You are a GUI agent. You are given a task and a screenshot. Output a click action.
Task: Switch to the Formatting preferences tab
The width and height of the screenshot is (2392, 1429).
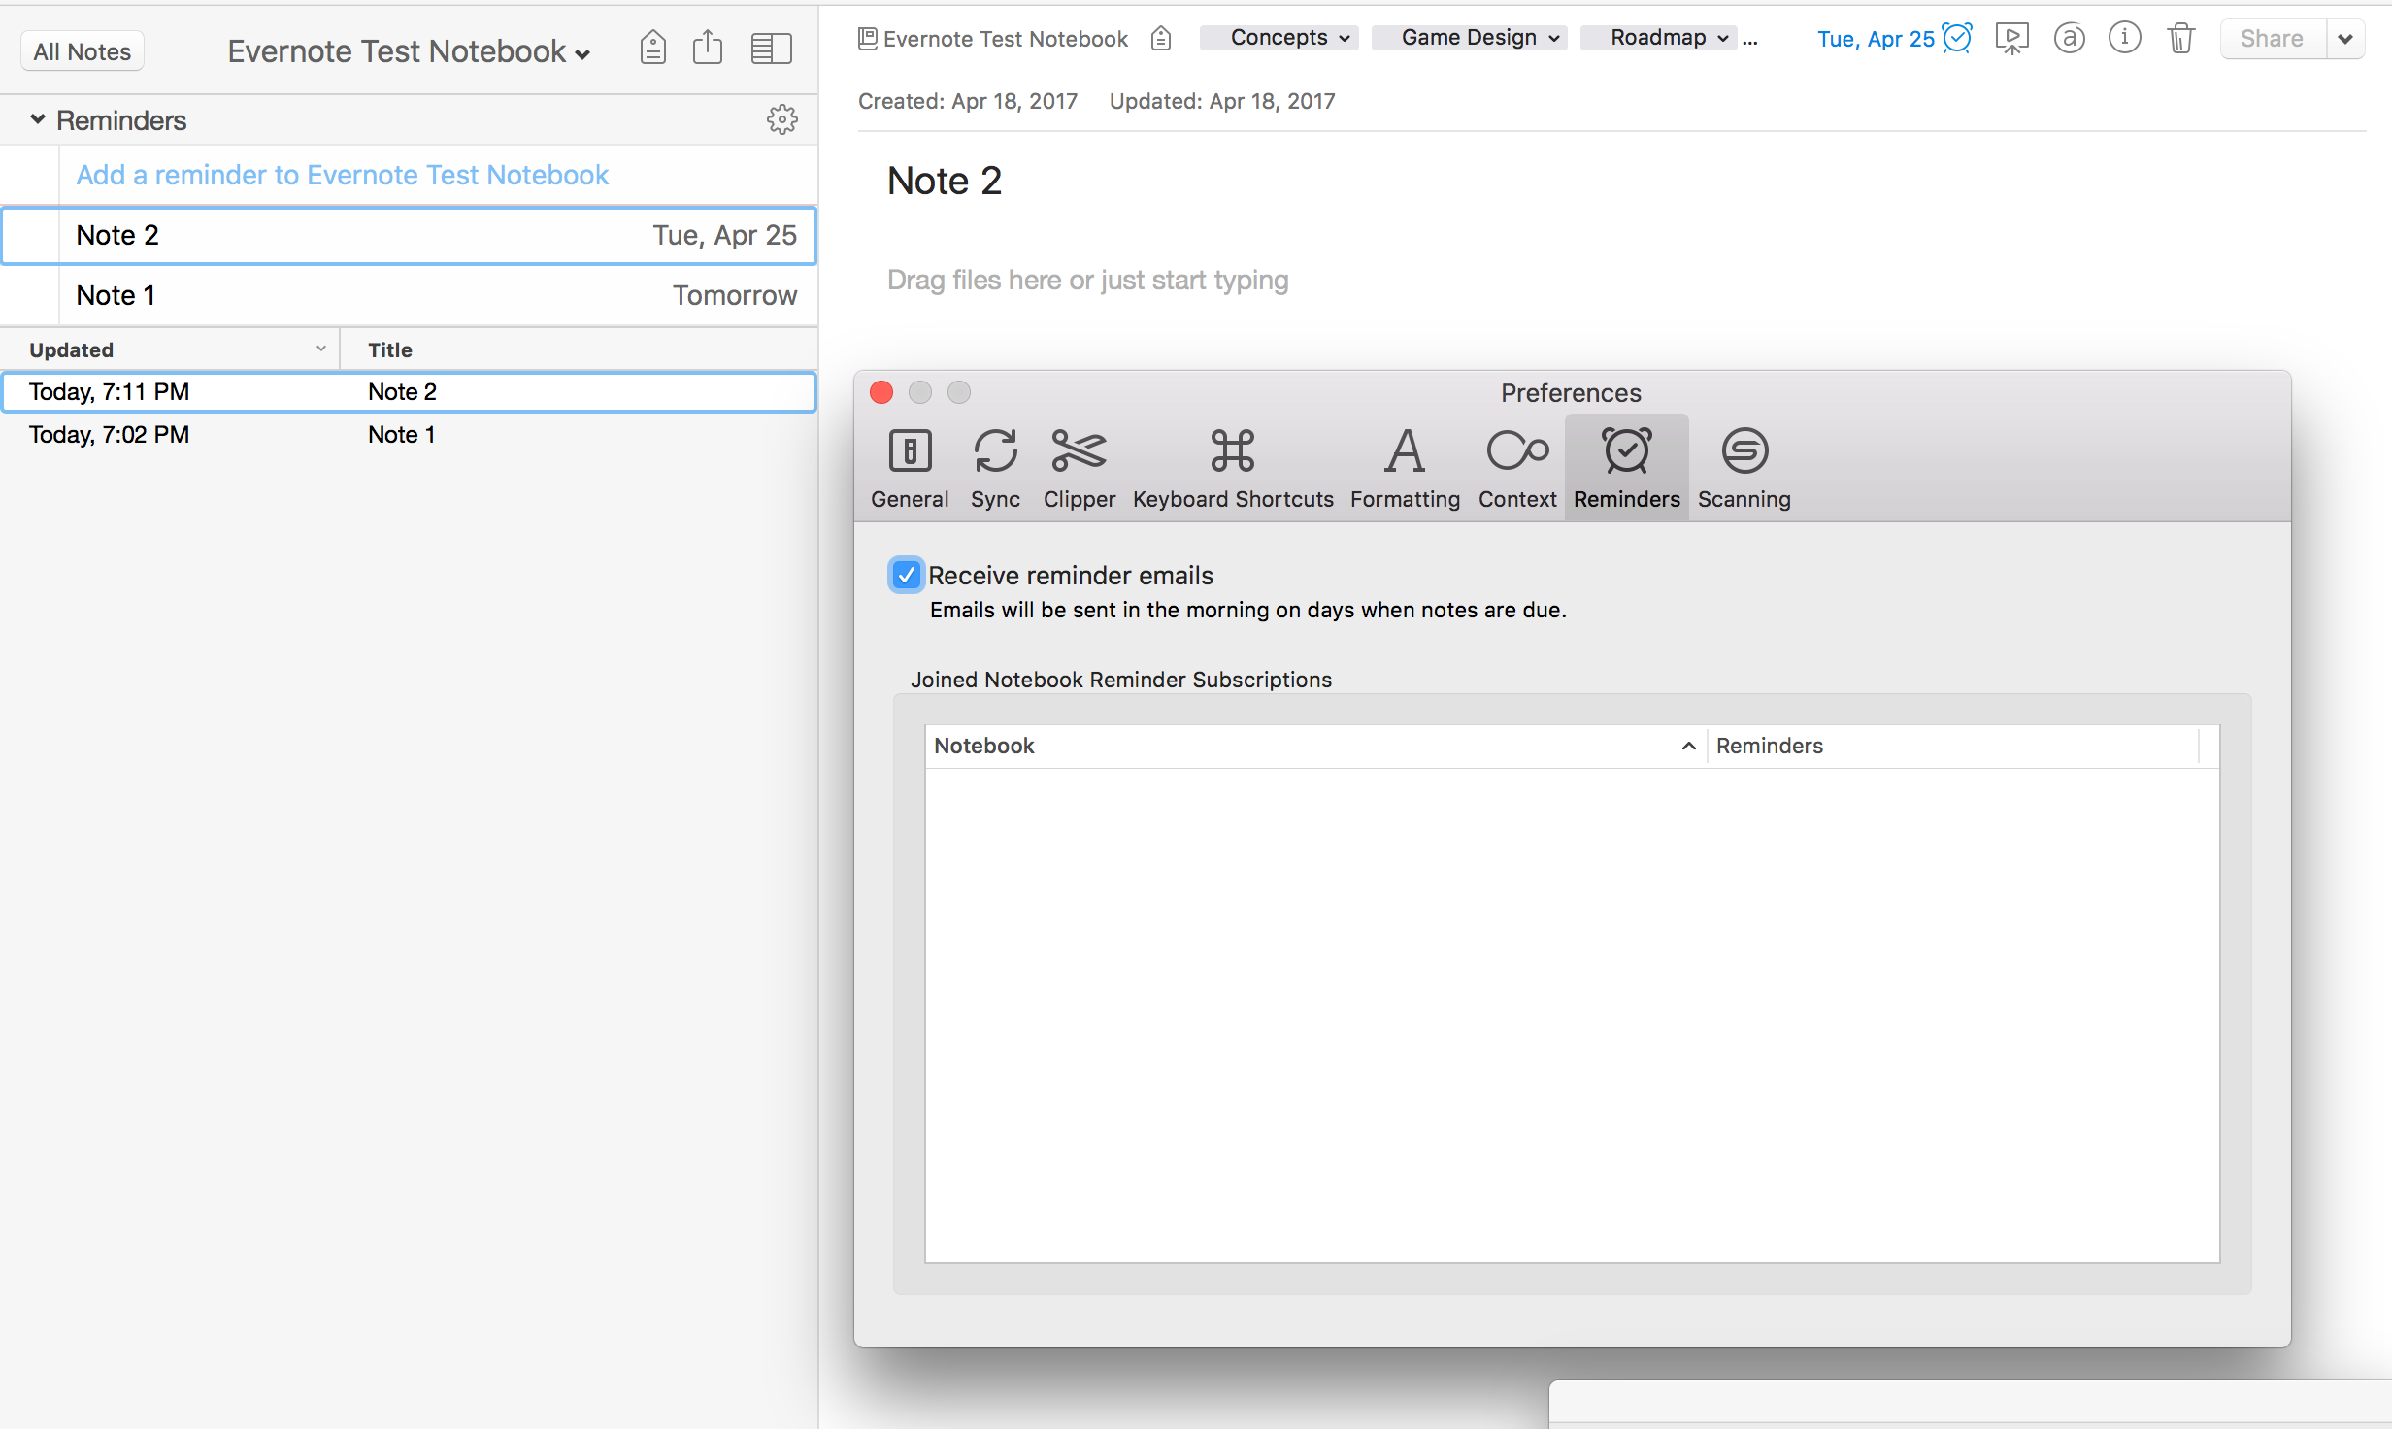(x=1405, y=469)
